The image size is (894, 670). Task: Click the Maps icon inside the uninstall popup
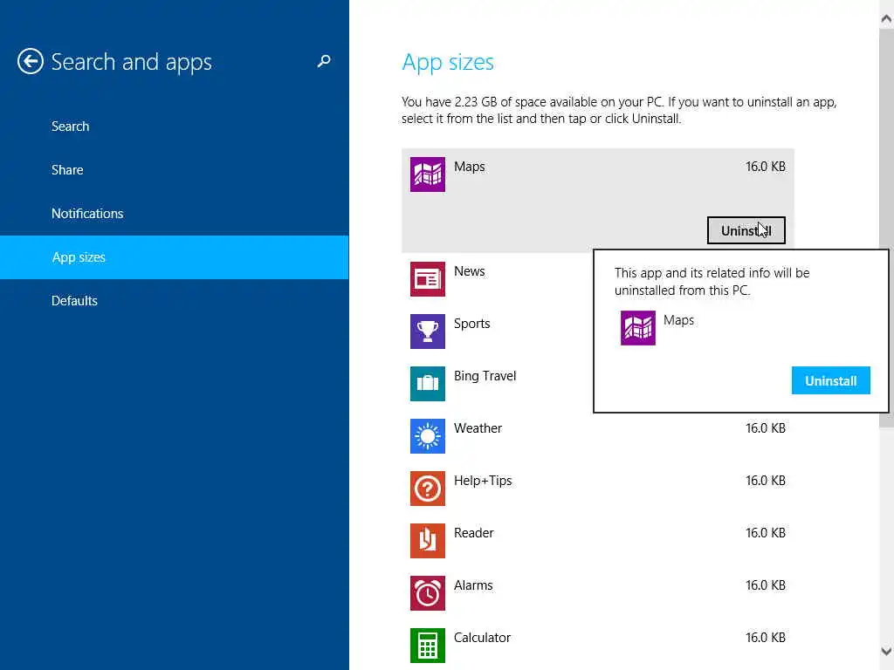pos(638,328)
